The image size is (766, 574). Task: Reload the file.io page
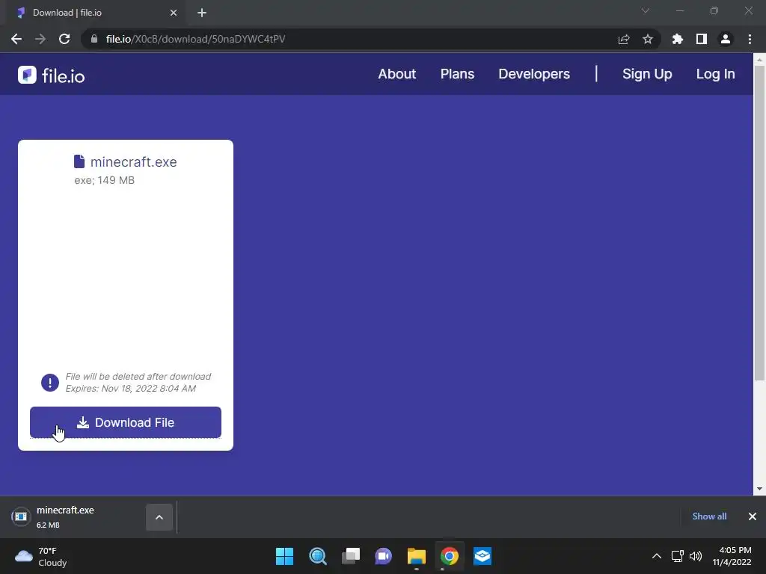point(64,39)
